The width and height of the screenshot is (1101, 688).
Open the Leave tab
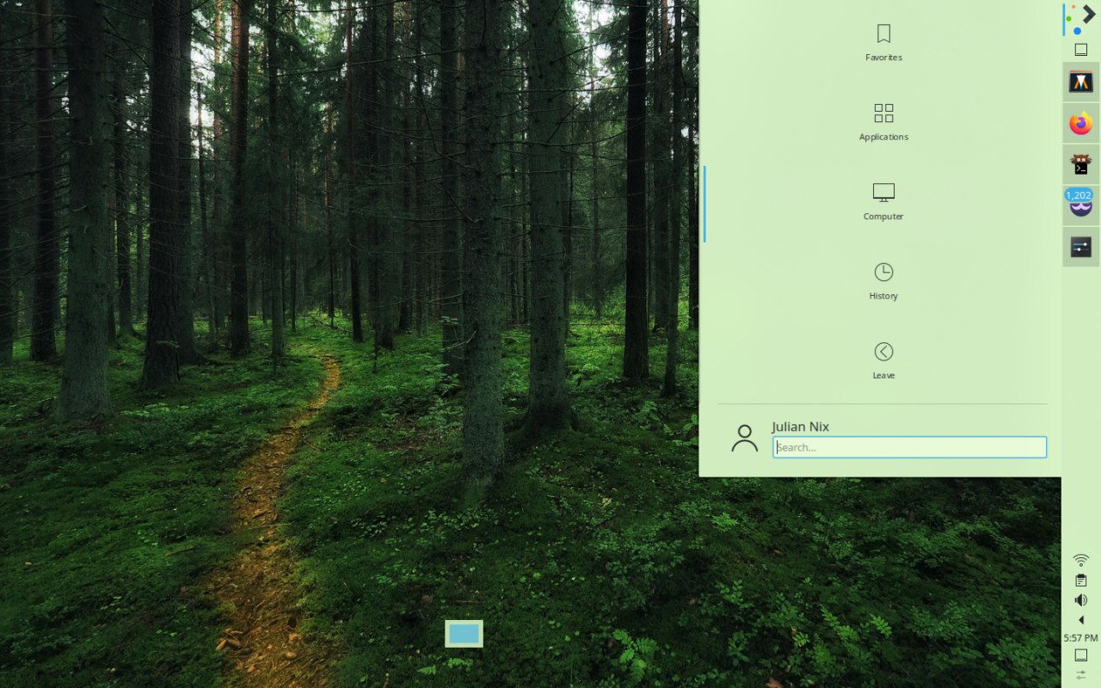point(883,362)
